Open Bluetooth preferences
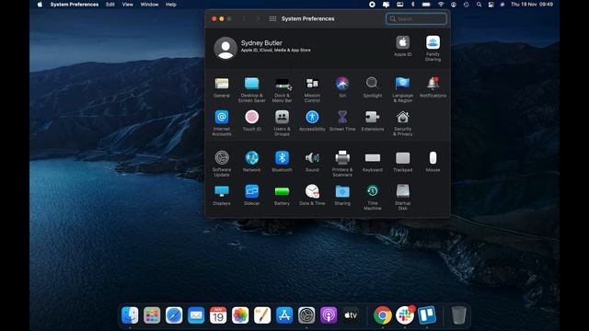This screenshot has width=589, height=331. click(282, 162)
